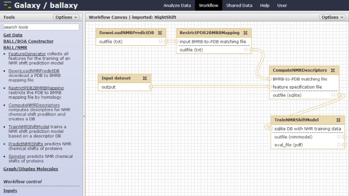The height and width of the screenshot is (196, 349).
Task: Expand the Inputs section under Workflow control
Action: [x=10, y=191]
